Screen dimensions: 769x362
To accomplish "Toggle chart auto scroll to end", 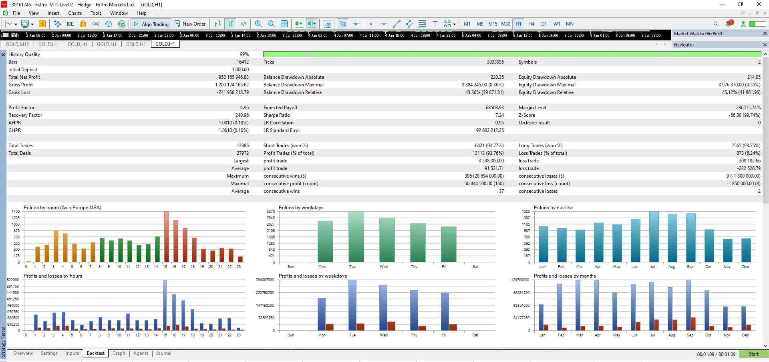I will pos(299,24).
